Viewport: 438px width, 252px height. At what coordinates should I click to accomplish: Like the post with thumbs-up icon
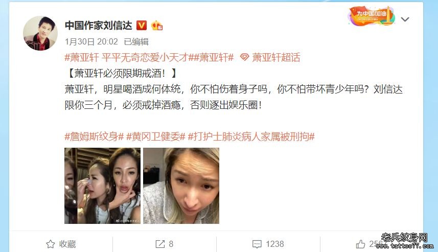point(360,244)
